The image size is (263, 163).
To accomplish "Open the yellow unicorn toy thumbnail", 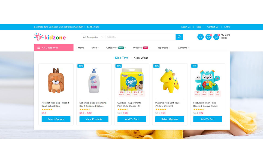I will (x=170, y=81).
